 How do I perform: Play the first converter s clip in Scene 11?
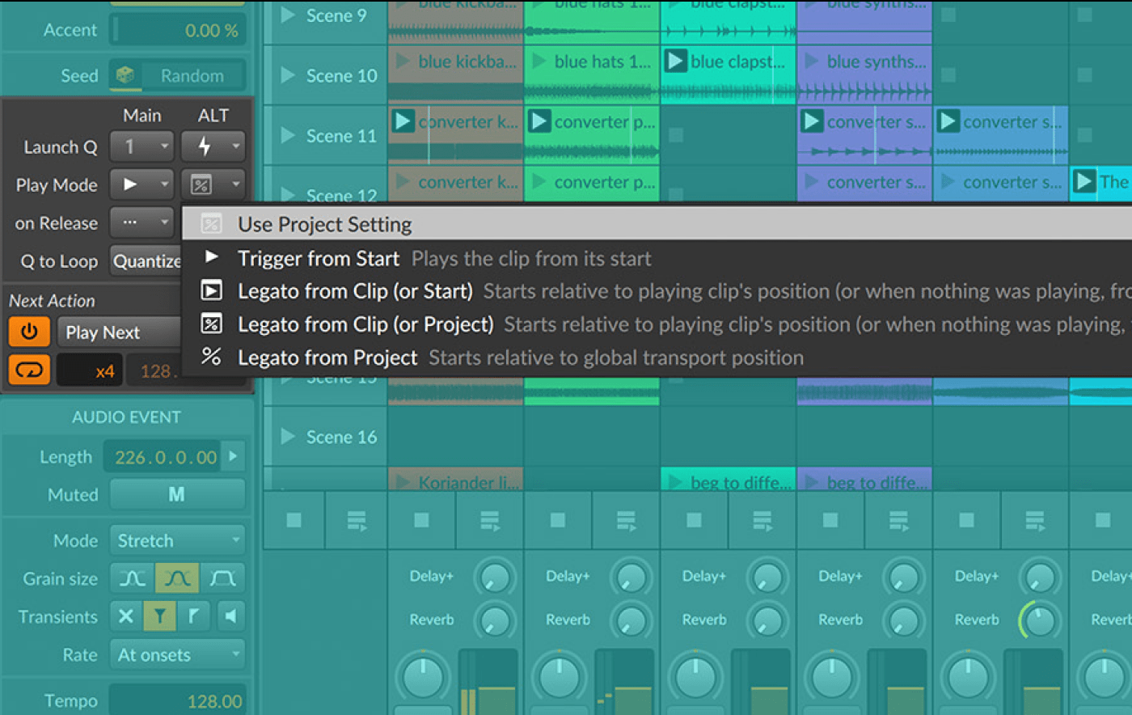click(812, 121)
